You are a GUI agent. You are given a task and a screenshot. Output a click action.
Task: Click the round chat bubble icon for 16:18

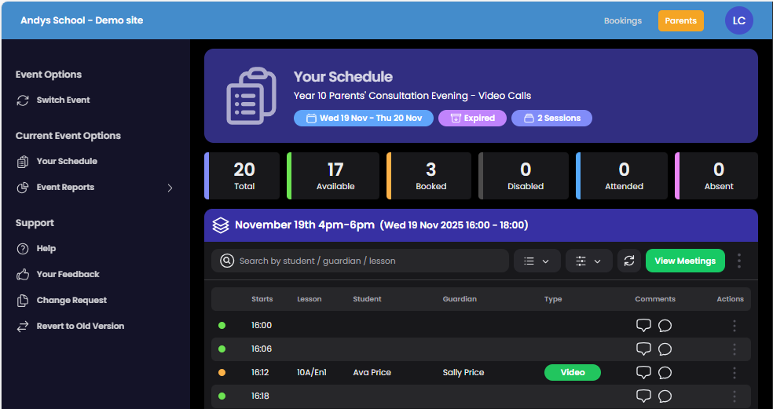tap(665, 396)
